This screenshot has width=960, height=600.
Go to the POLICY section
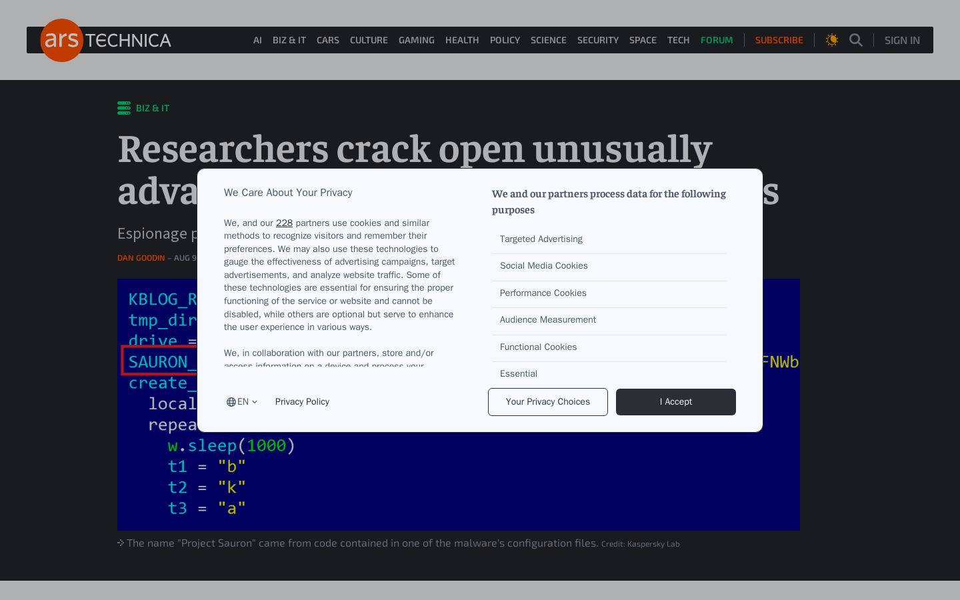(x=505, y=40)
